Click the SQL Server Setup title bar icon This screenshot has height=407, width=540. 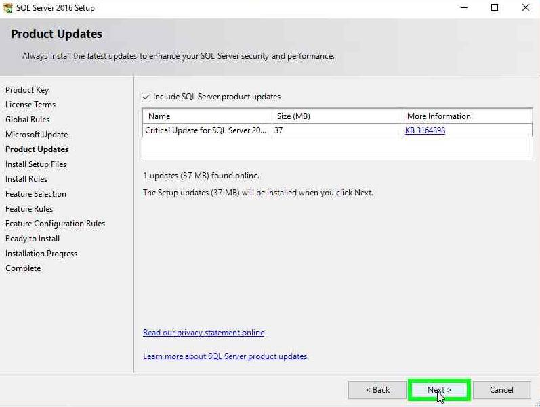click(x=7, y=7)
